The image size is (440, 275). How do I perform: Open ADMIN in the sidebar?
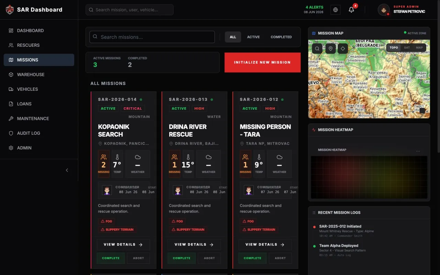39,148
